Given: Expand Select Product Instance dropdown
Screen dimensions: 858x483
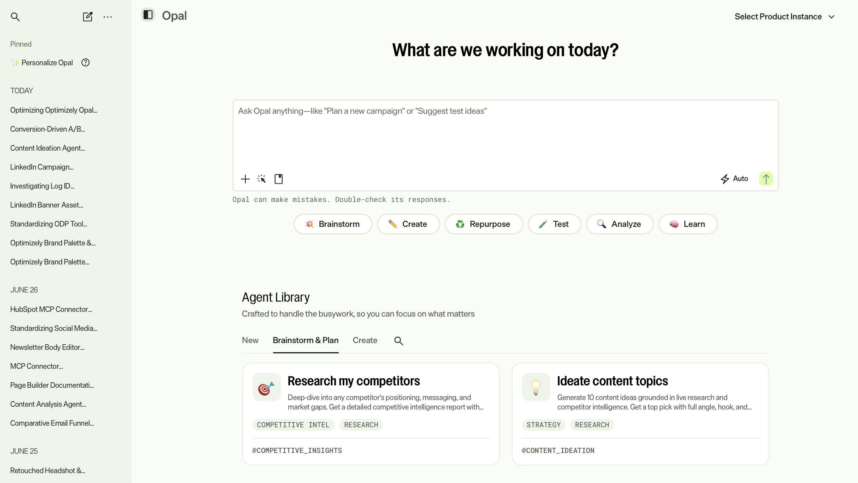Looking at the screenshot, I should [785, 17].
